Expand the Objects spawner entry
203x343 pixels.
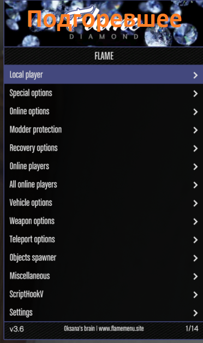coord(104,258)
